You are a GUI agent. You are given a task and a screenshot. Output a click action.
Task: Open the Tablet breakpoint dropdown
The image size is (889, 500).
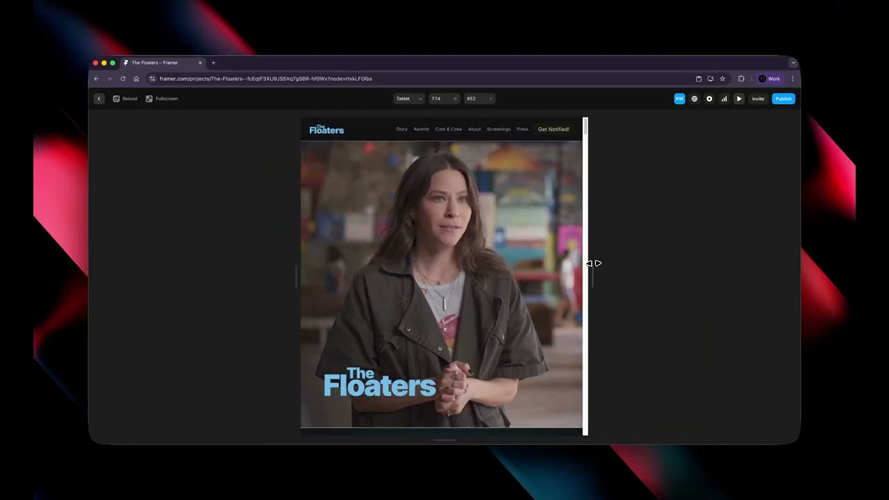[409, 99]
